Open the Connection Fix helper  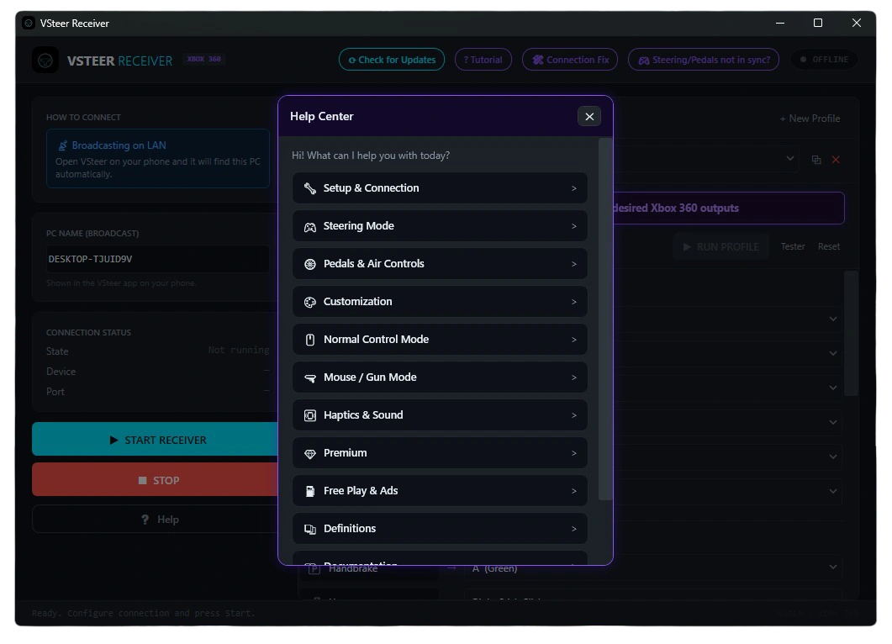coord(569,60)
